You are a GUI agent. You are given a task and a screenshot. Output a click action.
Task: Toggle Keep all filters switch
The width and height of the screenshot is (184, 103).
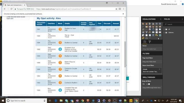point(148,84)
